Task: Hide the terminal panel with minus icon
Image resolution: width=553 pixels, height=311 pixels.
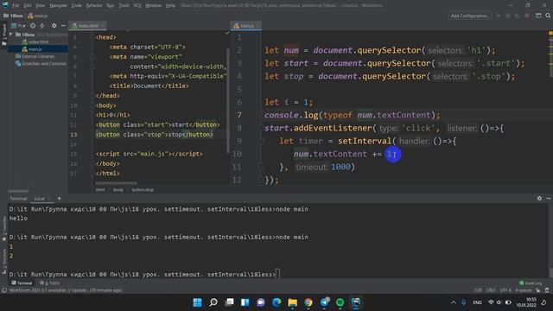Action: (x=549, y=199)
